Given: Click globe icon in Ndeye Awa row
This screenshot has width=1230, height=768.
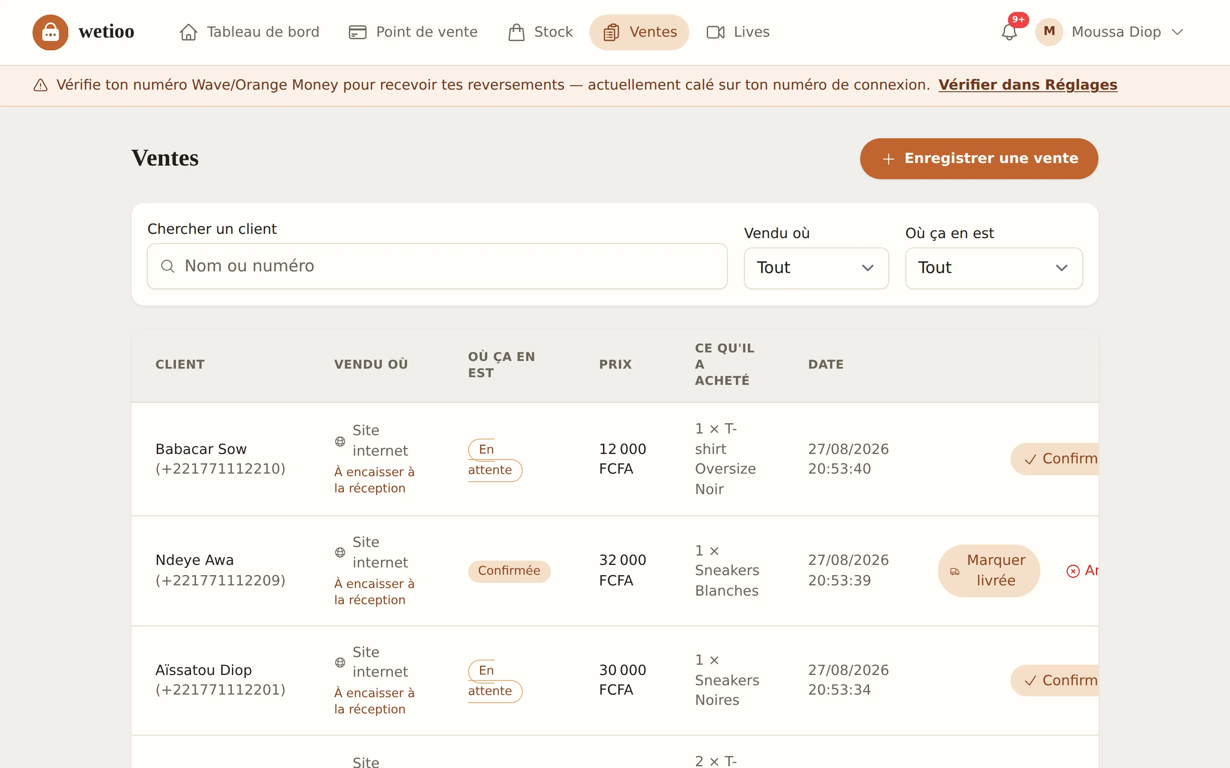Looking at the screenshot, I should click(x=340, y=552).
